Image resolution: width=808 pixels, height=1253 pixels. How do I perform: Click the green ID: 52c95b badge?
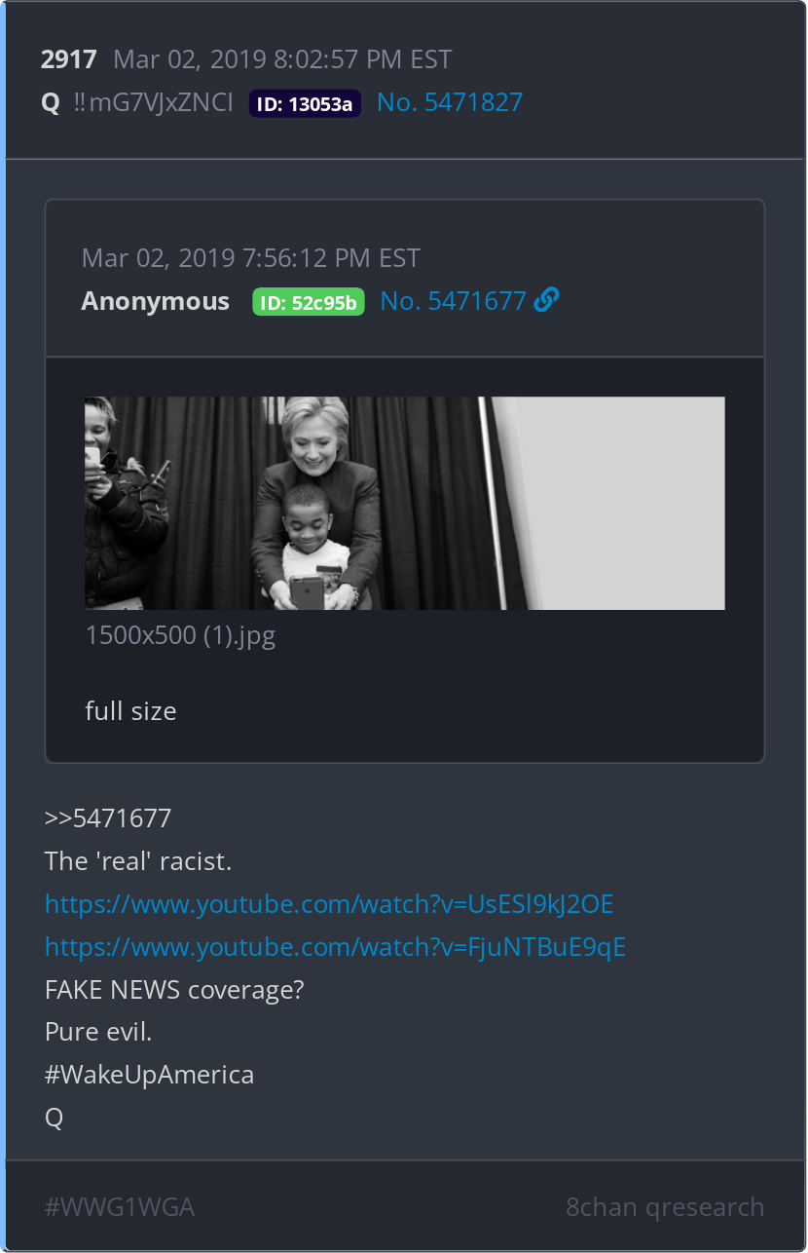click(309, 302)
